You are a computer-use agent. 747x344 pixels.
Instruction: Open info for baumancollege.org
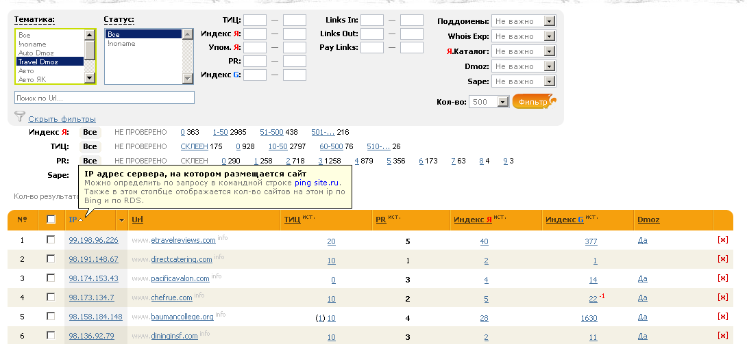[x=221, y=314]
